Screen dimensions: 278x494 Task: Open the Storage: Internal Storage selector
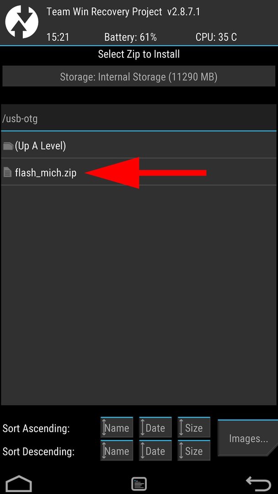pos(139,76)
